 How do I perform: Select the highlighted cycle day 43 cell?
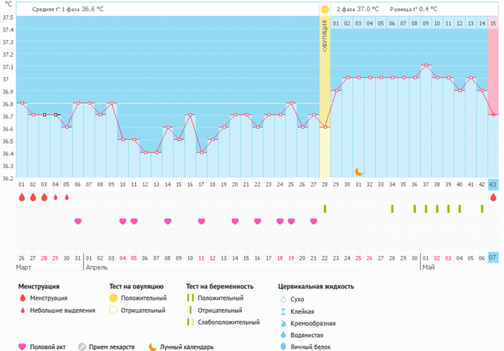click(x=494, y=185)
